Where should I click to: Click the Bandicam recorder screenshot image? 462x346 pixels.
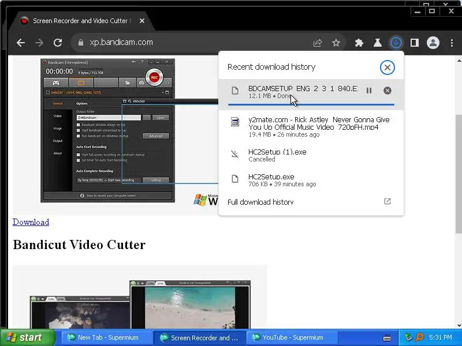[x=107, y=130]
